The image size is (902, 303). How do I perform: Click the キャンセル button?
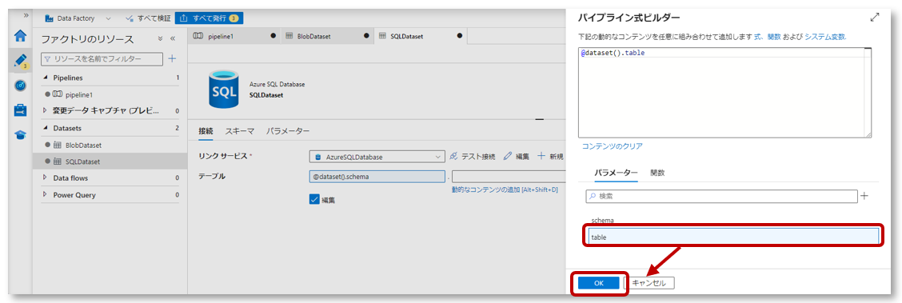point(649,283)
